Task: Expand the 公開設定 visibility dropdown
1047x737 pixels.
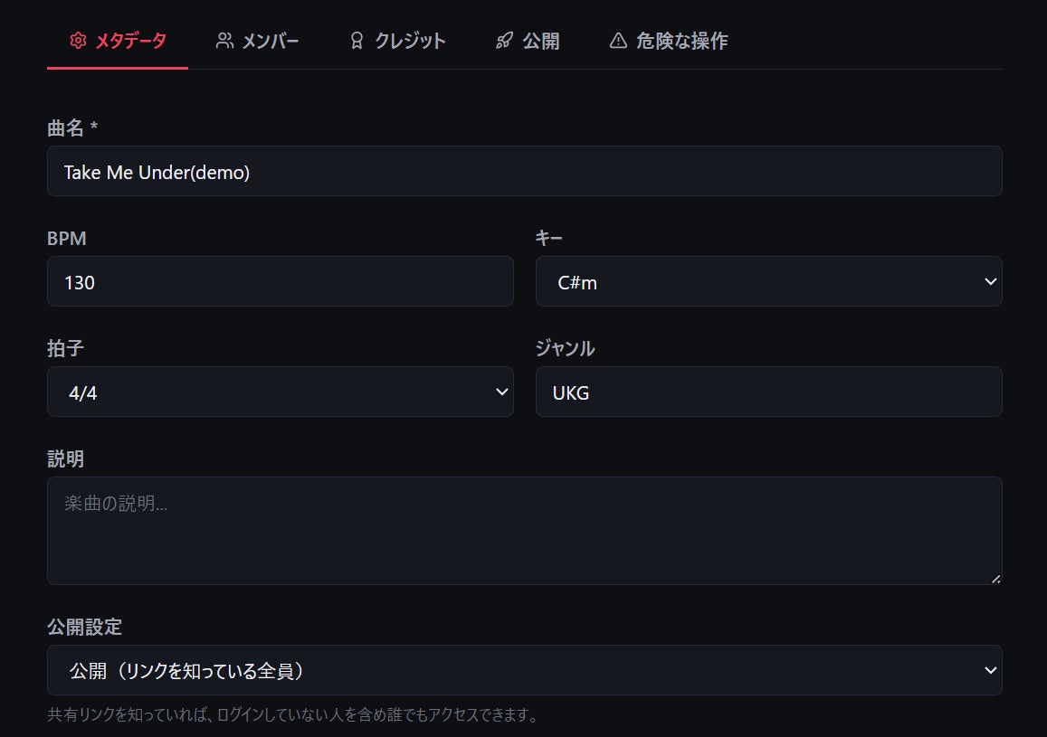Action: (x=524, y=670)
